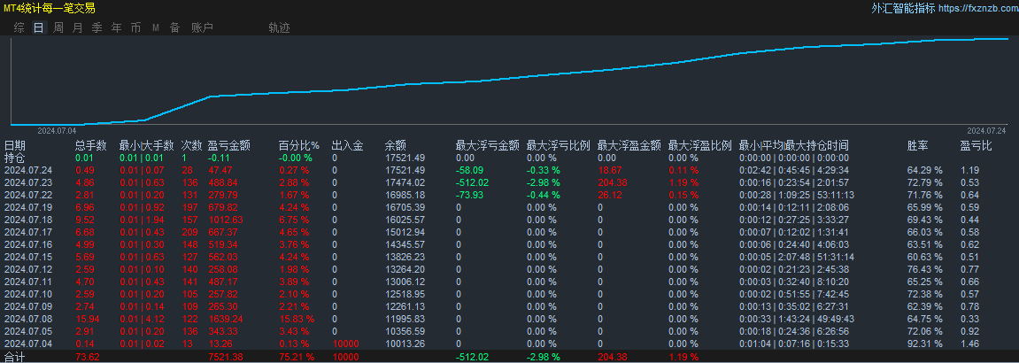Click deposit 10000 in the 2024.07.04 row

(344, 344)
